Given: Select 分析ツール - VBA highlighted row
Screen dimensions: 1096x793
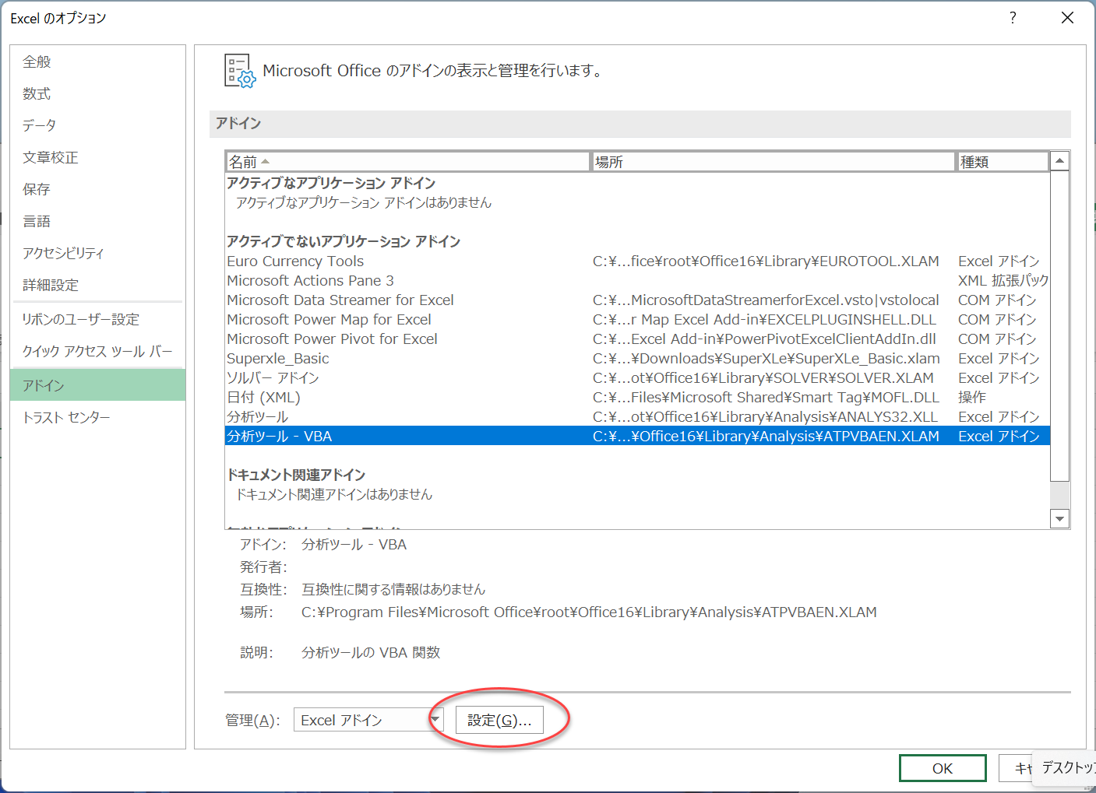Looking at the screenshot, I should [637, 436].
